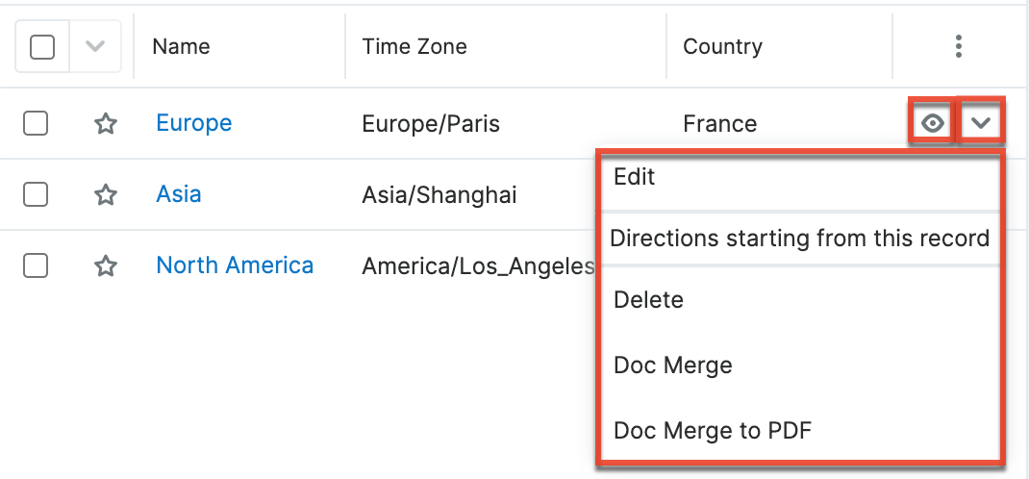Sort by the Time Zone column header
1029x479 pixels.
click(x=414, y=46)
